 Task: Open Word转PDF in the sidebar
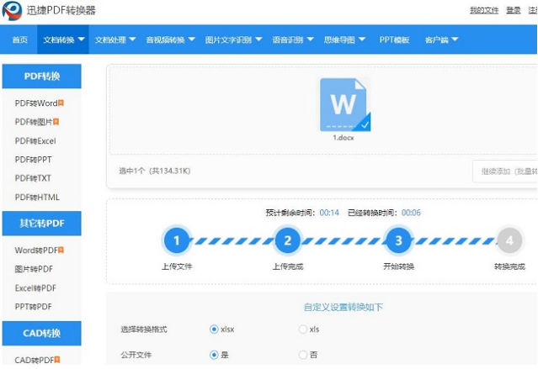pyautogui.click(x=36, y=250)
